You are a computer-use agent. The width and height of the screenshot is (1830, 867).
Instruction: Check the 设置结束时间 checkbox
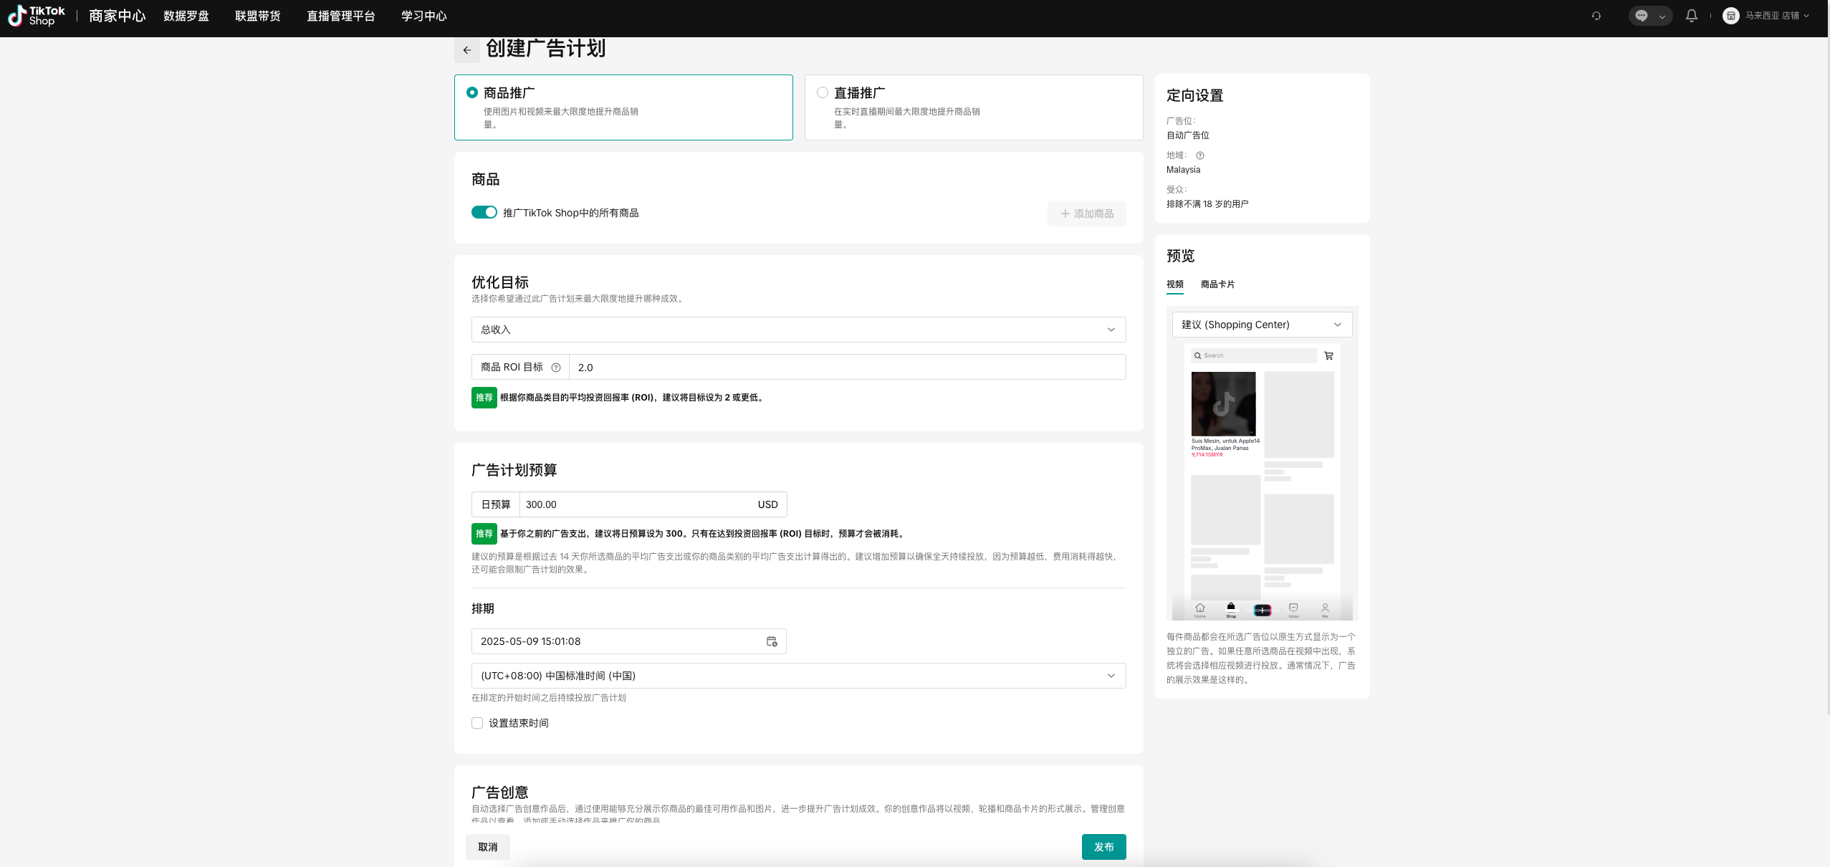click(477, 723)
